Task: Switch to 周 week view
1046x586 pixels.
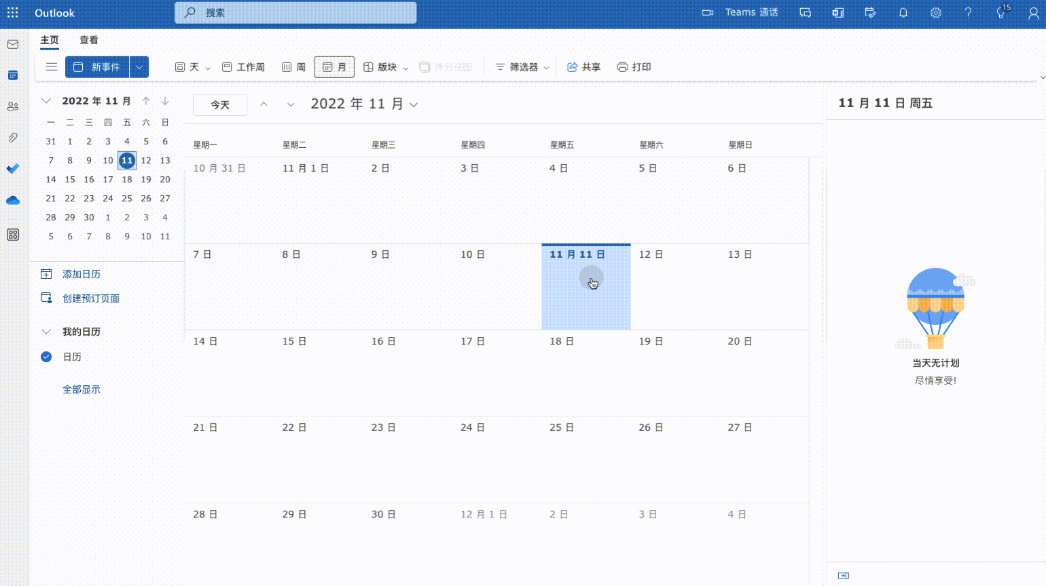Action: coord(293,67)
